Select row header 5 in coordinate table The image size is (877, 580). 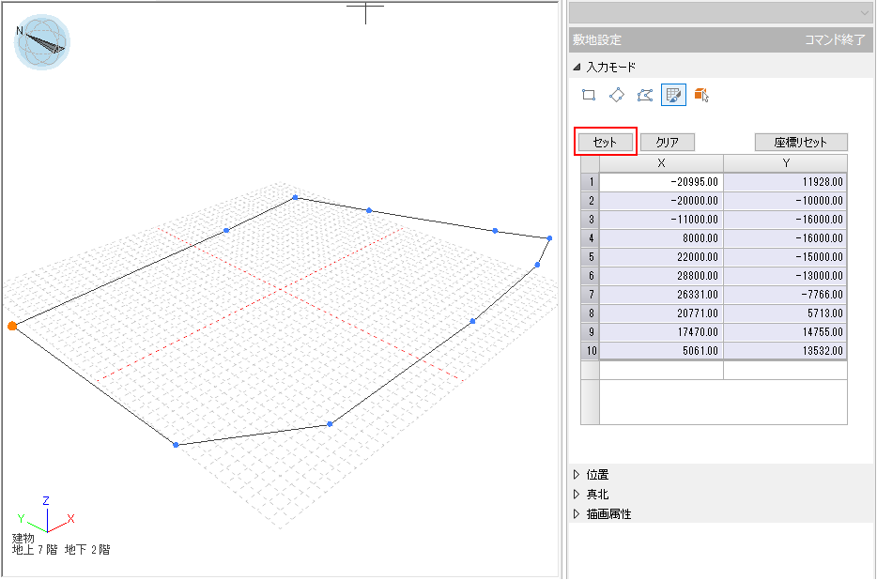click(x=591, y=257)
